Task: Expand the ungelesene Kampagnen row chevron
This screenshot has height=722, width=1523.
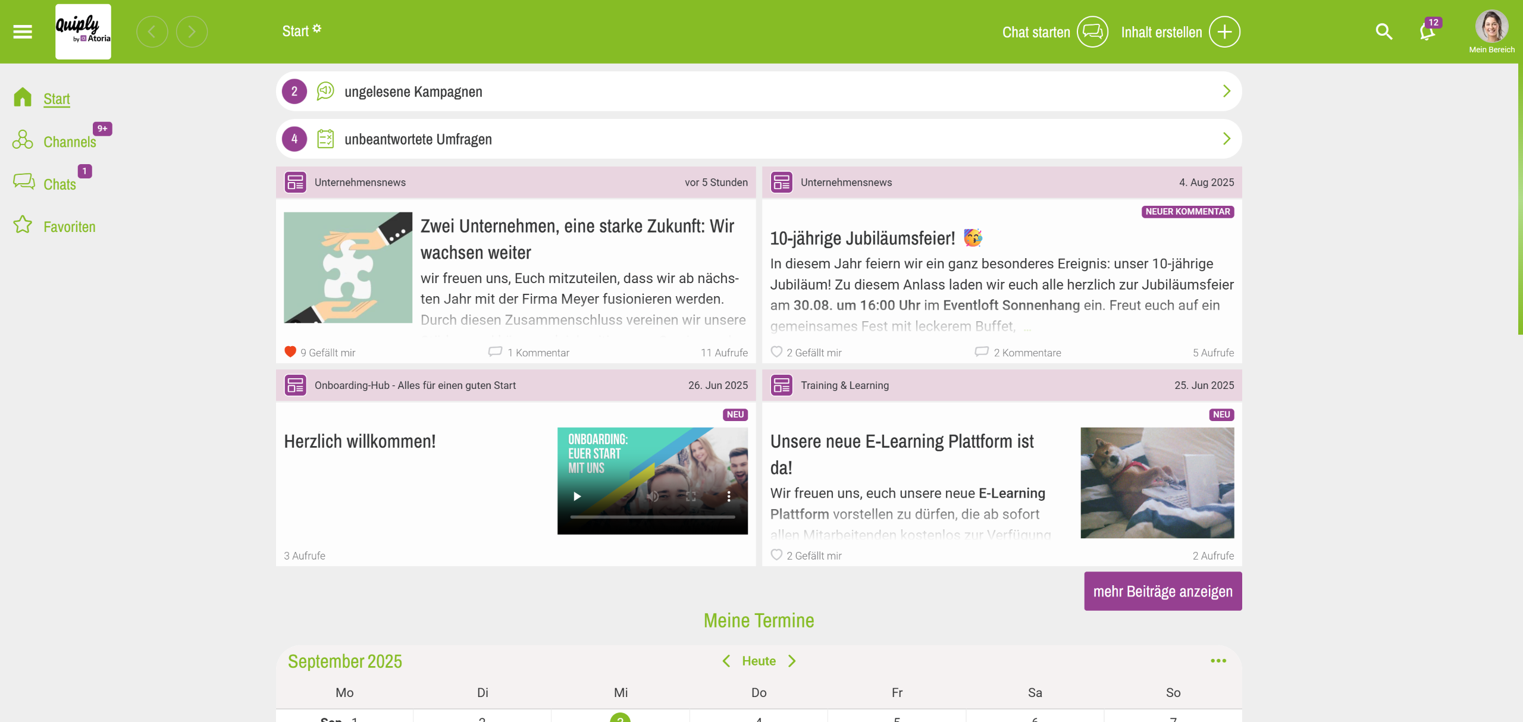Action: 1226,91
